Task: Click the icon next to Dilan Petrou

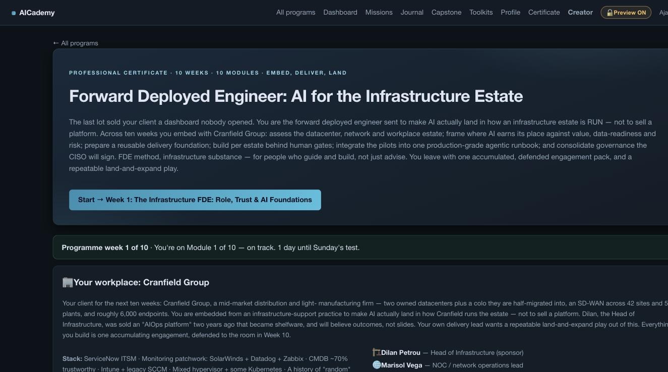Action: click(x=376, y=352)
